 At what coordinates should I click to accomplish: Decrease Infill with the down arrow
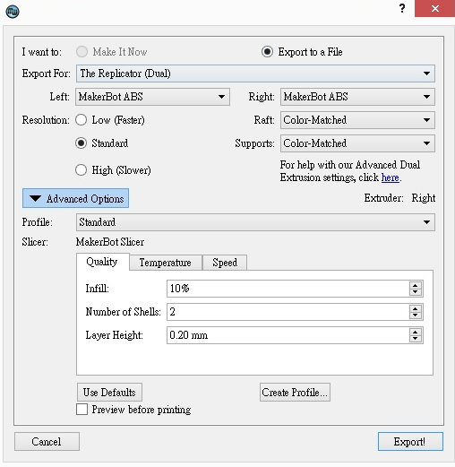pos(416,292)
